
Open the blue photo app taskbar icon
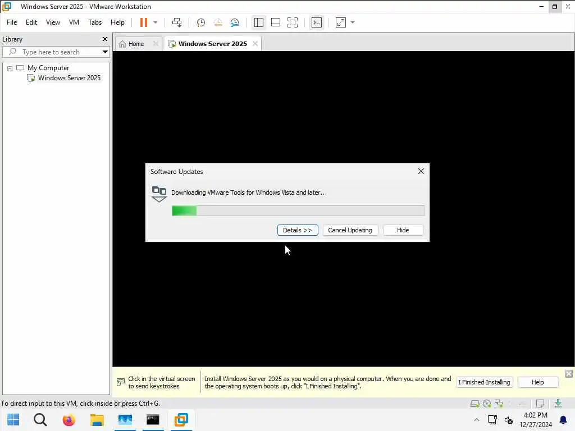[125, 420]
